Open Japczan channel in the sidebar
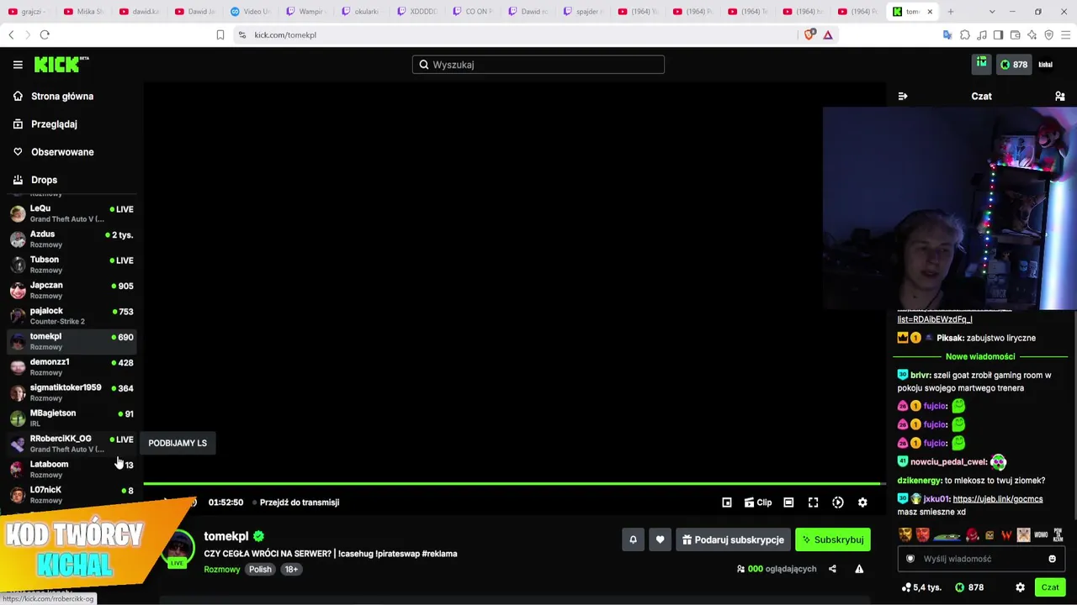This screenshot has width=1077, height=605. click(x=72, y=290)
